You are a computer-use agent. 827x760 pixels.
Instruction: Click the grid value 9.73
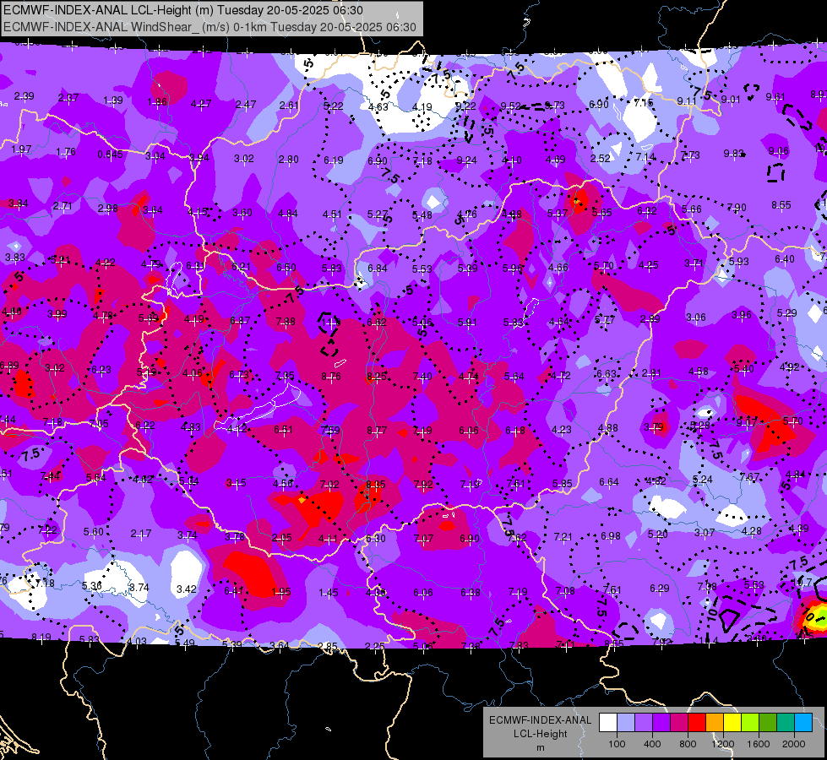[x=555, y=106]
